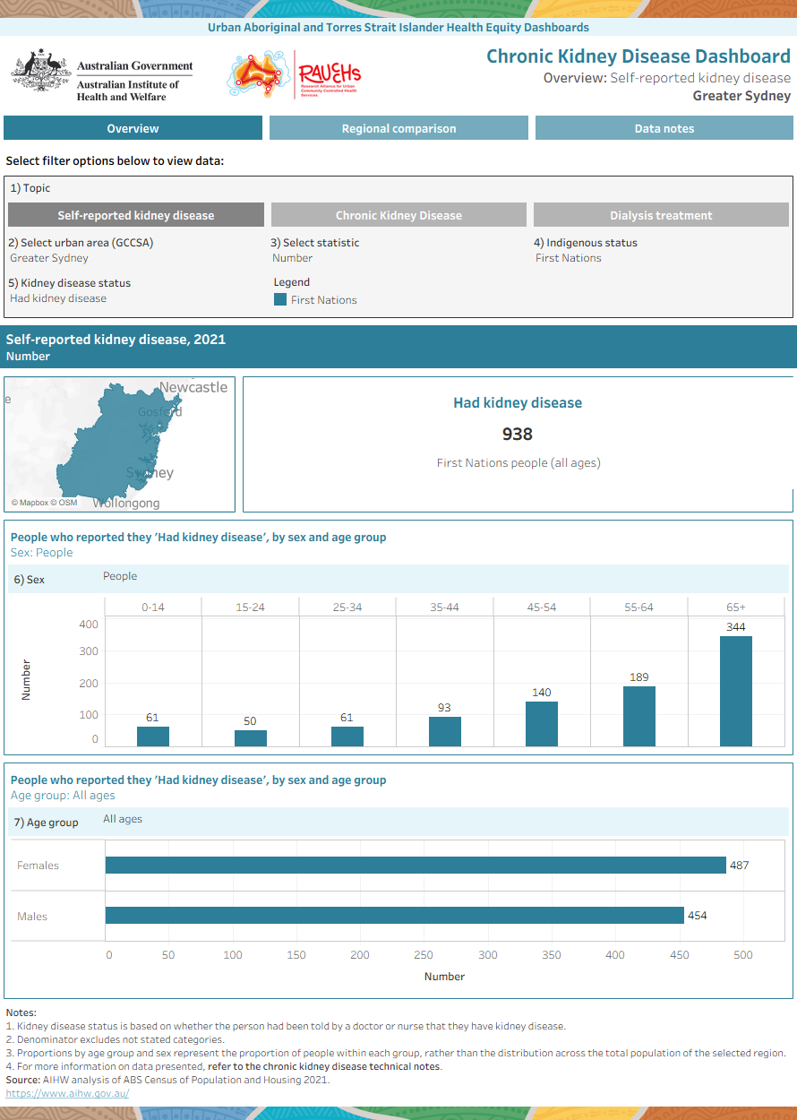Click the 487 Females value label
Image resolution: width=797 pixels, height=1120 pixels.
click(739, 866)
